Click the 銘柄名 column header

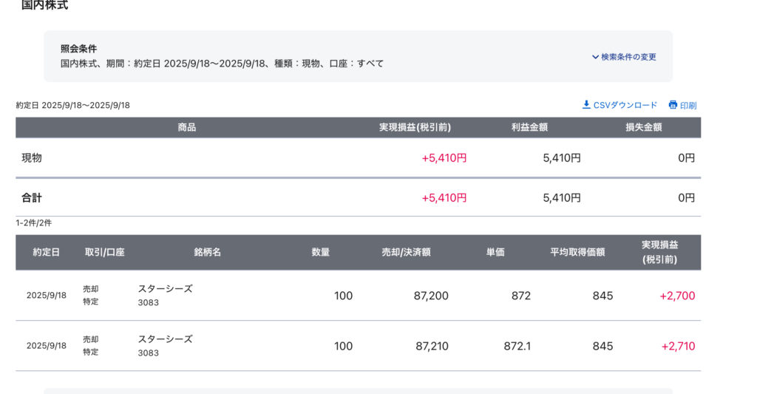[x=208, y=252]
